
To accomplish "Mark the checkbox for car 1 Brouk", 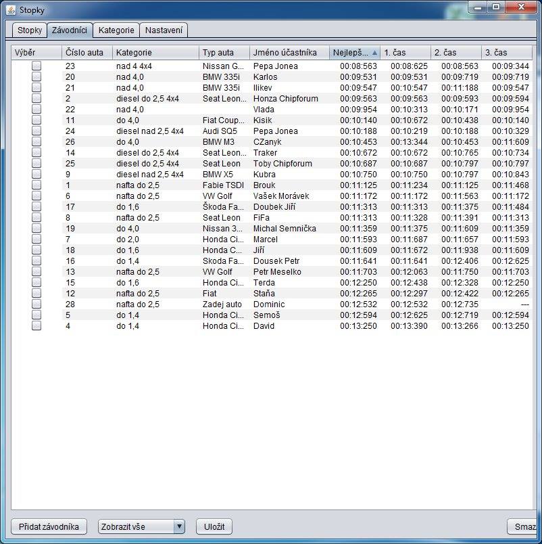I will coord(36,185).
